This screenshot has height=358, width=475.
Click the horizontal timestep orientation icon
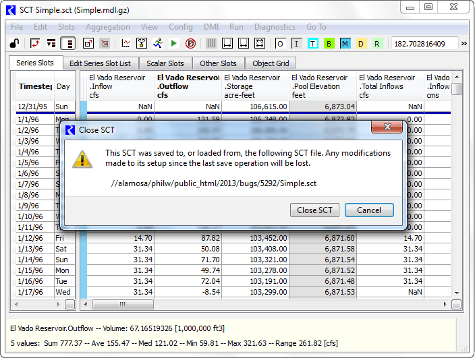coord(51,44)
